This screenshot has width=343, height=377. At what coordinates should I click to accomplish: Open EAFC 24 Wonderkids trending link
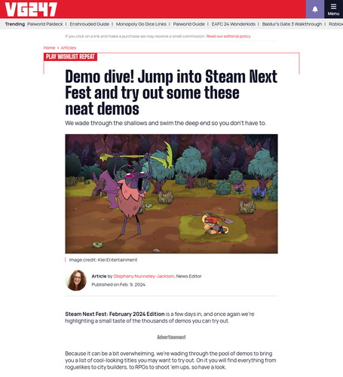(234, 24)
